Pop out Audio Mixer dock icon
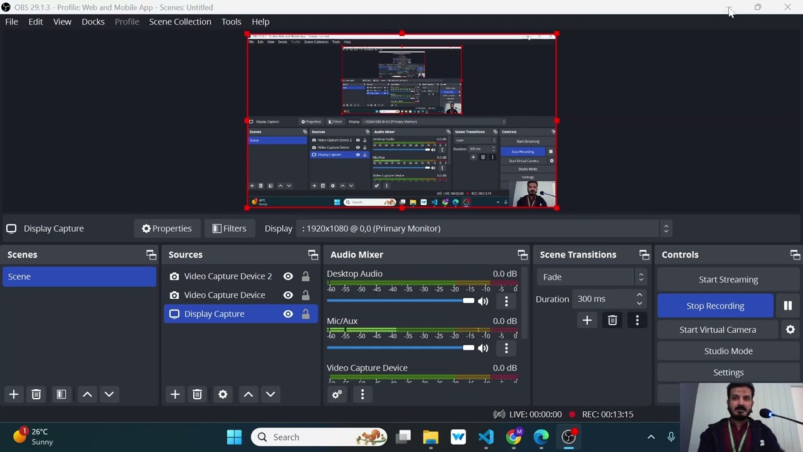Viewport: 803px width, 452px height. click(x=523, y=255)
